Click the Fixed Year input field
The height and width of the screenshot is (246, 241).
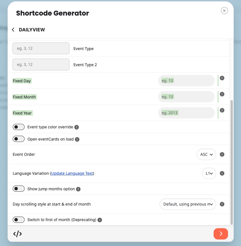coord(186,113)
